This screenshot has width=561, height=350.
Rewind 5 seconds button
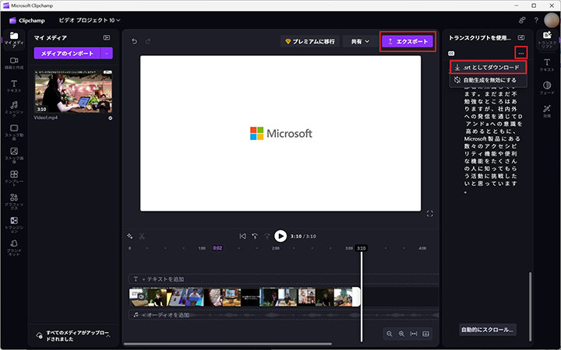tap(255, 236)
